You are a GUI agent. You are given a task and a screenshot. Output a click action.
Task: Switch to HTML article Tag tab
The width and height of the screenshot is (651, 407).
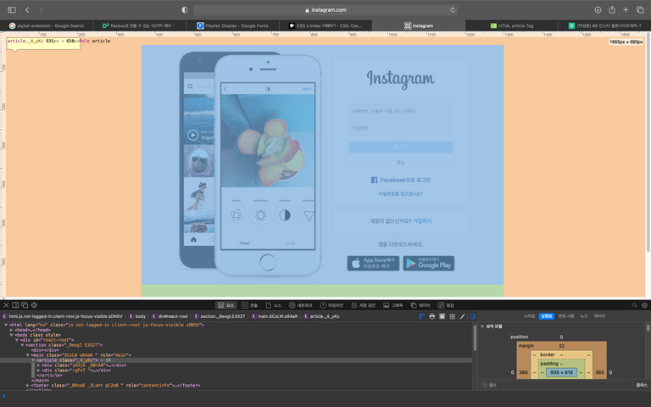(511, 25)
